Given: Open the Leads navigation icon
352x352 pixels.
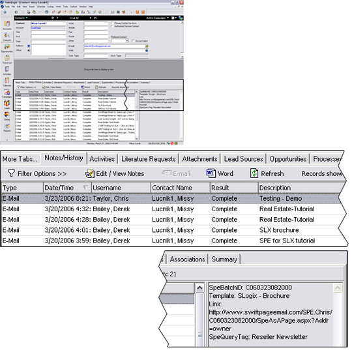Looking at the screenshot, I should (x=7, y=104).
